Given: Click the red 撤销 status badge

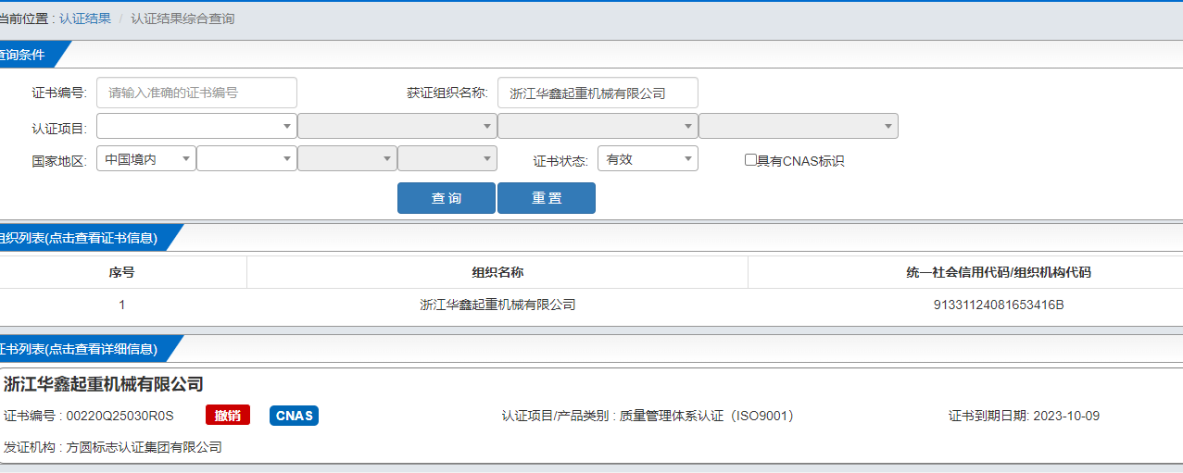Looking at the screenshot, I should [x=228, y=416].
